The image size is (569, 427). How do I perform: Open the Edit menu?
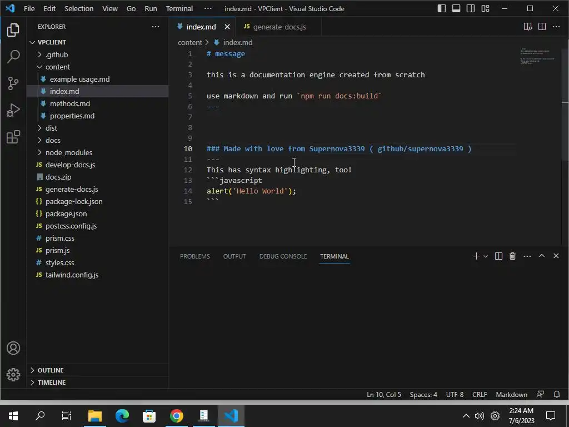tap(49, 8)
